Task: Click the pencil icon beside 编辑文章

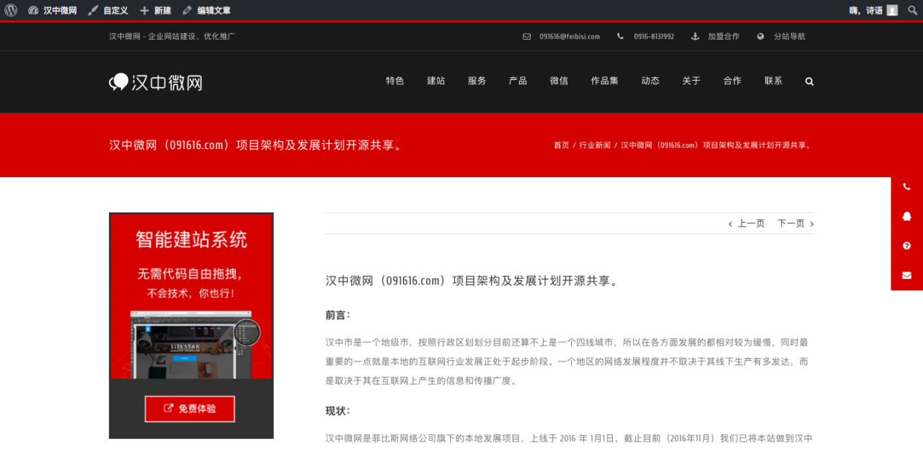Action: click(187, 11)
